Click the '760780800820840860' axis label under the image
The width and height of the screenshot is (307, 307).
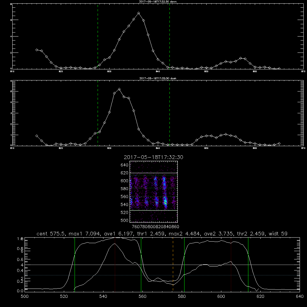pos(155,227)
